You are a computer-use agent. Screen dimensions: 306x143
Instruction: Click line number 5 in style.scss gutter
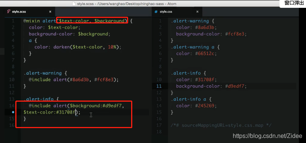click(x=13, y=47)
